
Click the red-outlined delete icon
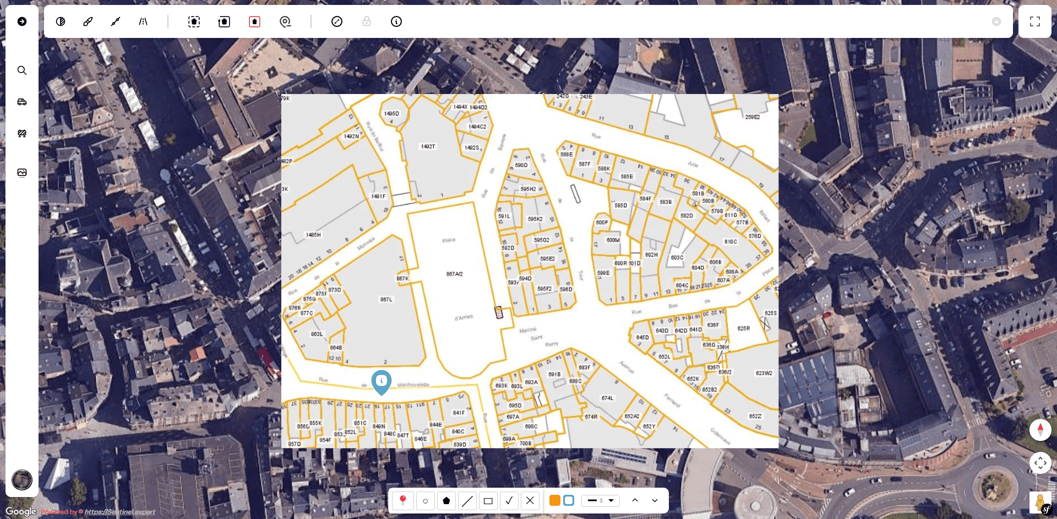254,21
